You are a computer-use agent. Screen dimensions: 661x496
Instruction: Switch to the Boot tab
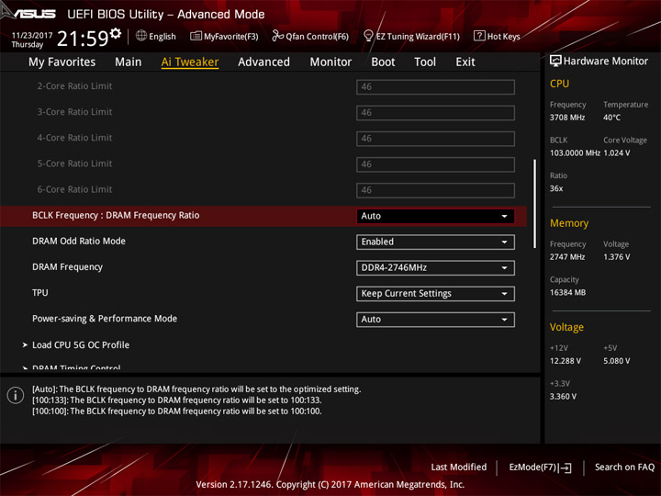tap(383, 62)
